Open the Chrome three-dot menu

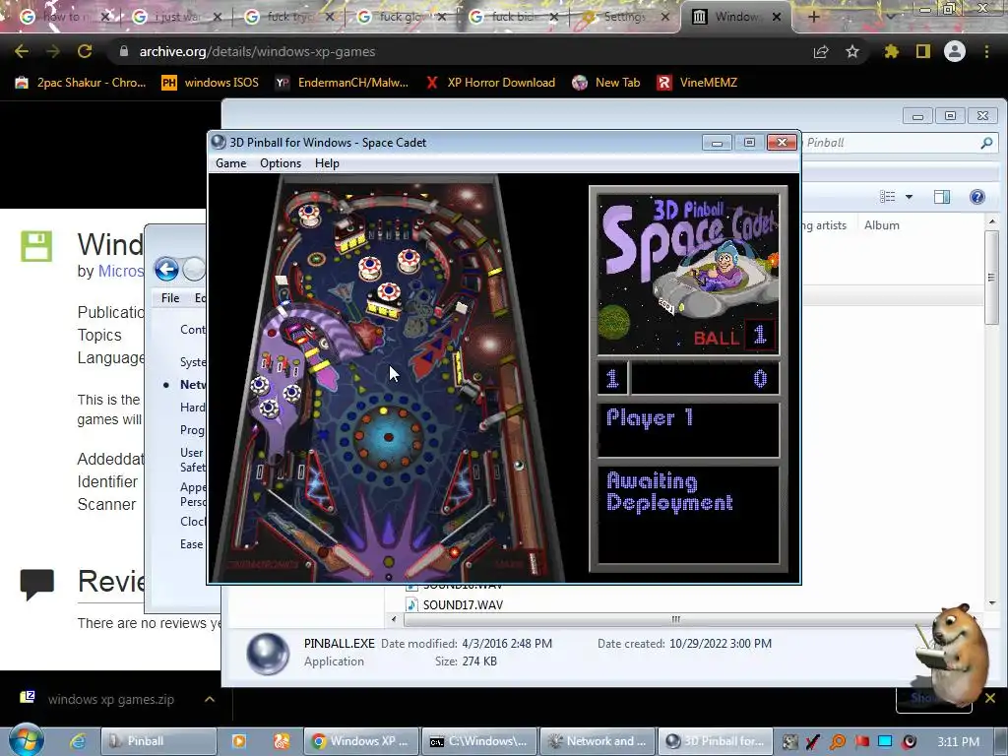(986, 51)
